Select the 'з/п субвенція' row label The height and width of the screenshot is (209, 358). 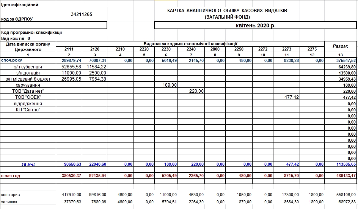tap(28, 67)
